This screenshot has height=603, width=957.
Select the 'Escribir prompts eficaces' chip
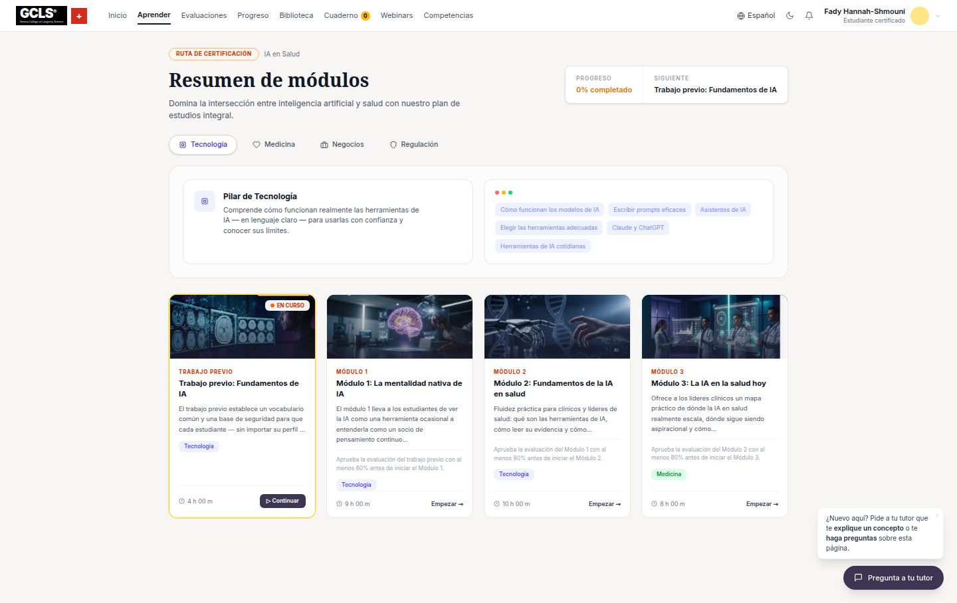click(x=649, y=210)
